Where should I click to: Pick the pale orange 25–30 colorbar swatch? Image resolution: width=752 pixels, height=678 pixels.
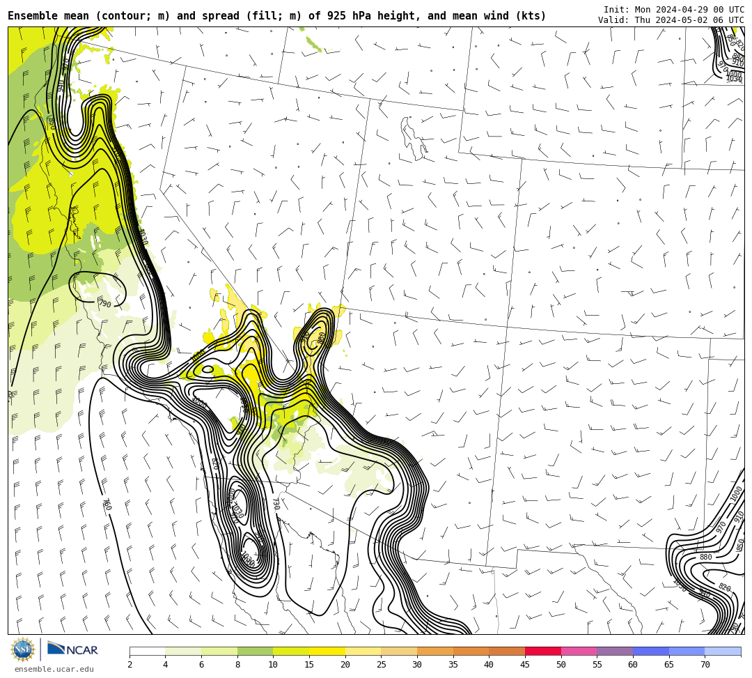(x=399, y=651)
